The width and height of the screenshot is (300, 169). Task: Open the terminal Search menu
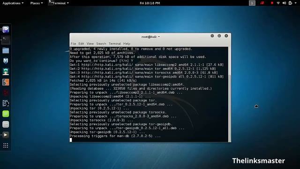[x=101, y=44]
